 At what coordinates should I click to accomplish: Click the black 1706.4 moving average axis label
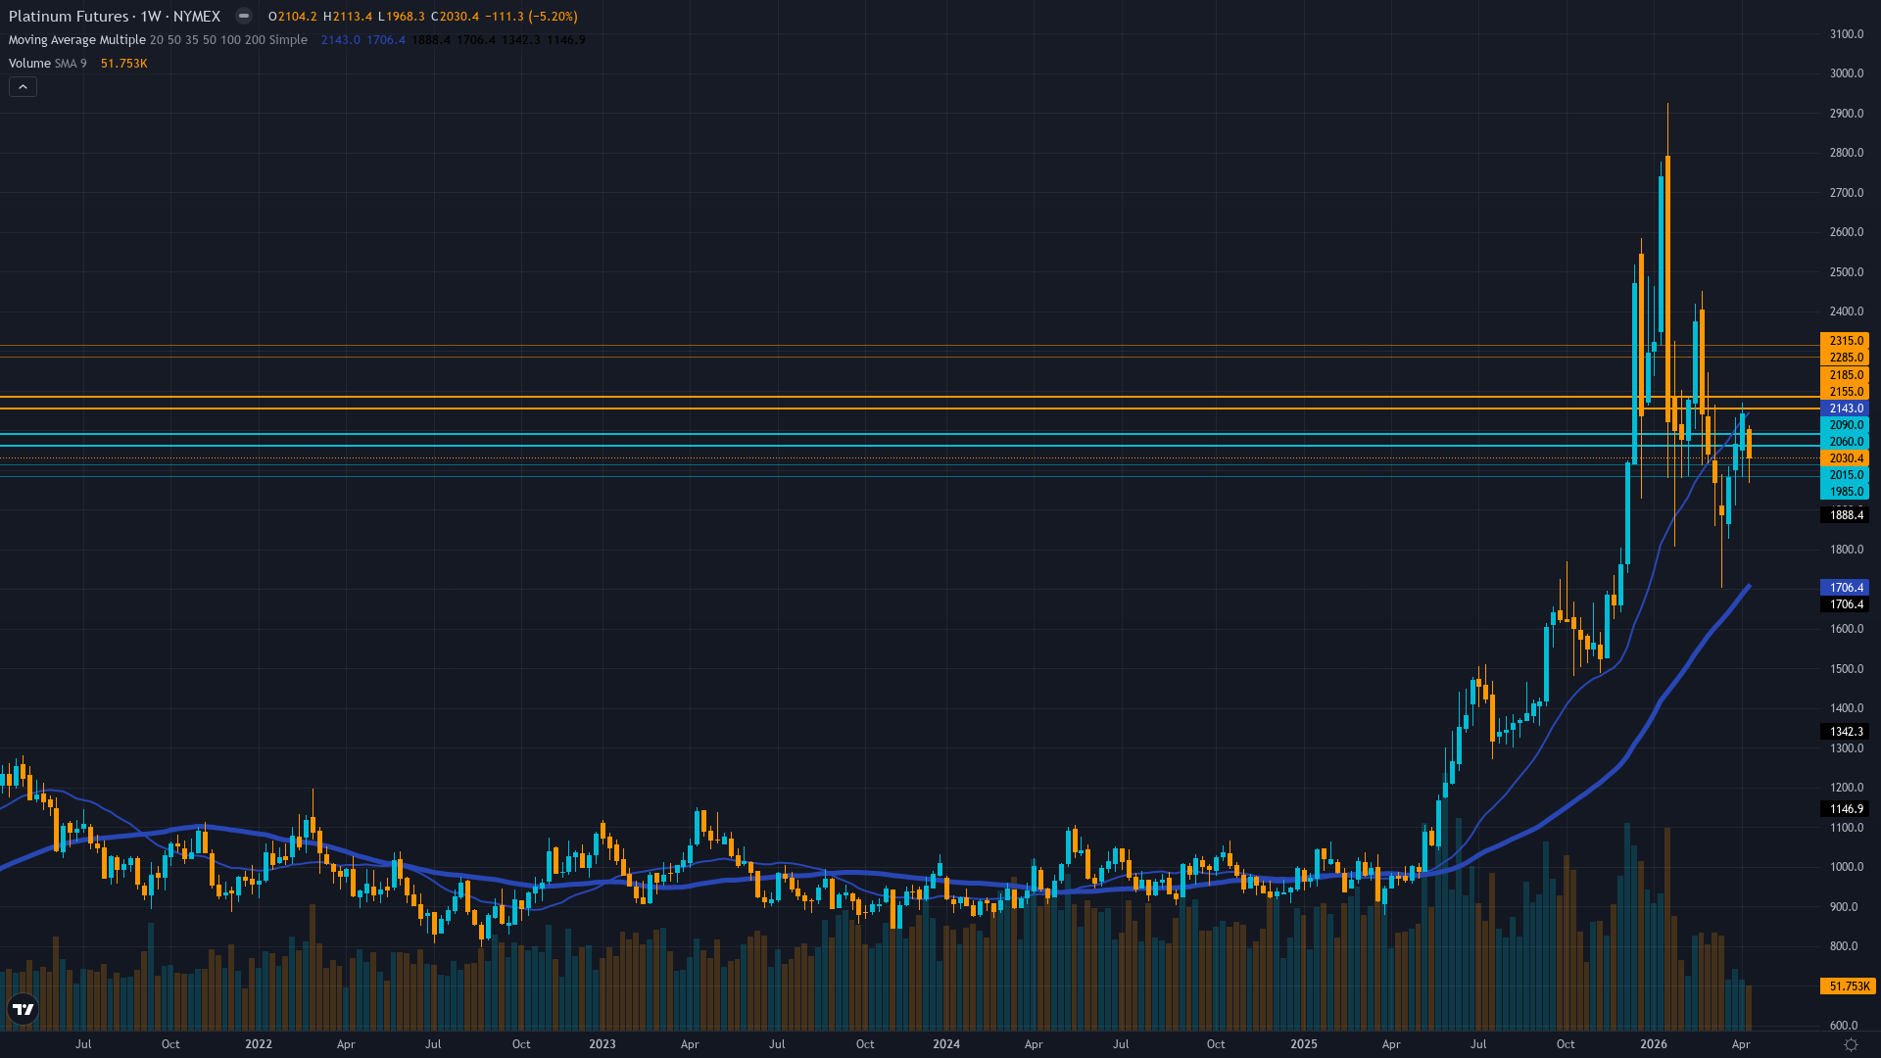pyautogui.click(x=1846, y=604)
